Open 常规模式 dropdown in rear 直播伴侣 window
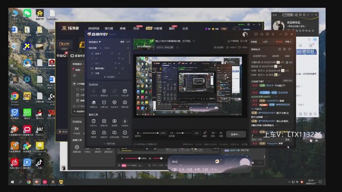Screen dimensions: 342x192 tap(79, 64)
